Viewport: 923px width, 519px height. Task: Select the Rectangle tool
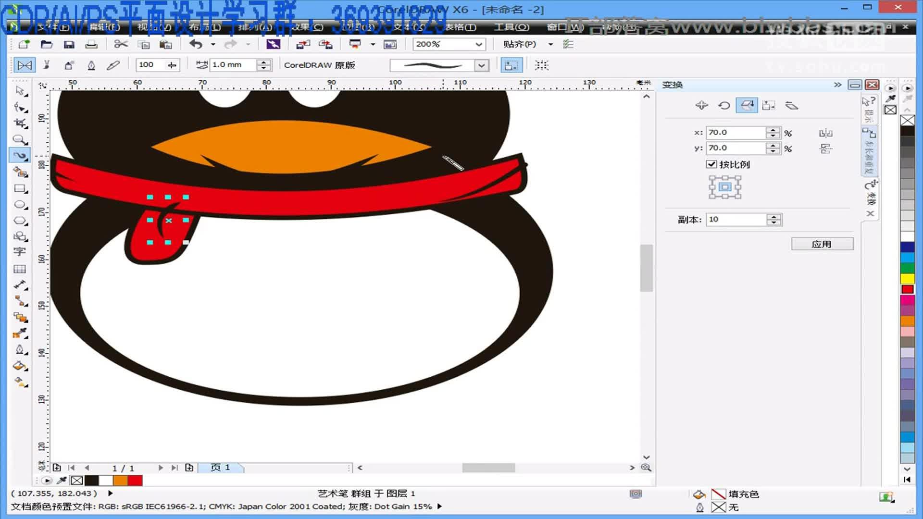[x=20, y=189]
